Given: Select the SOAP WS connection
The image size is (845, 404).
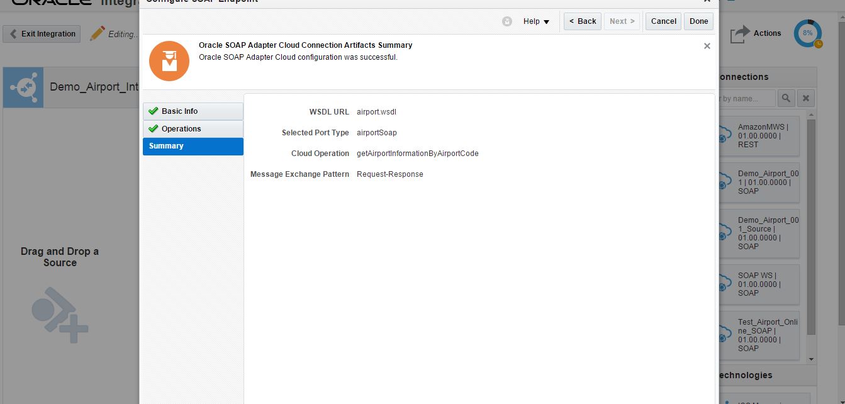Looking at the screenshot, I should 759,284.
